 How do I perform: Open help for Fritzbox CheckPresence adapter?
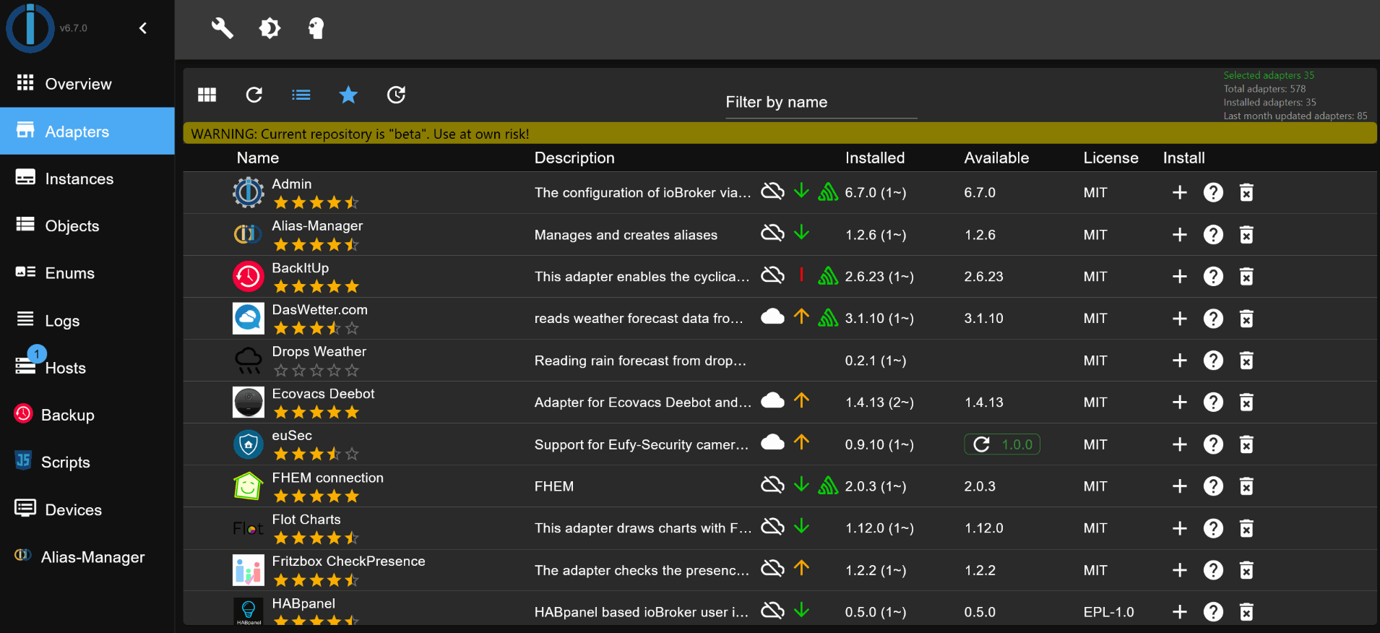(x=1213, y=570)
